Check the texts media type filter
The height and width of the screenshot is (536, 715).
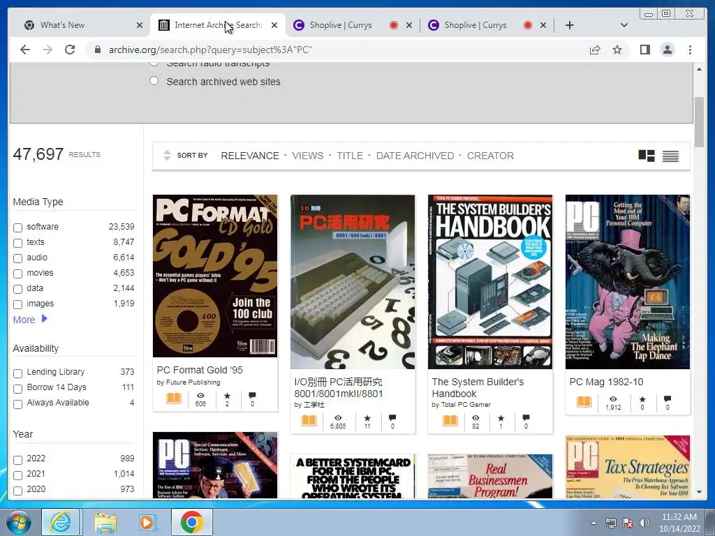(x=17, y=243)
